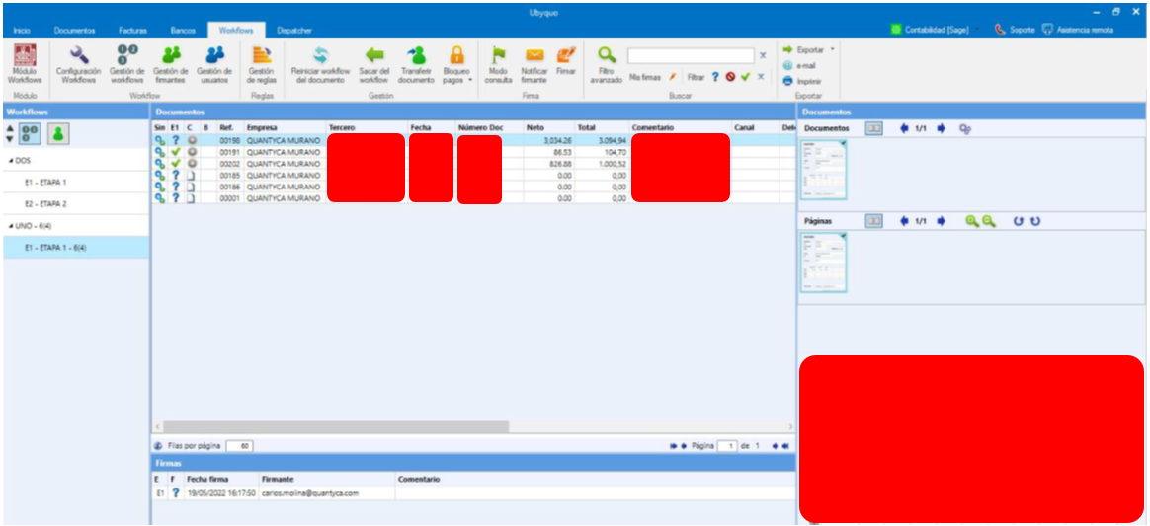Switch to the Dispatcher tab

[294, 30]
